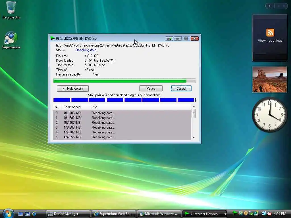Click the blue connections progress bar
Image resolution: width=291 pixels, height=218 pixels.
[124, 100]
